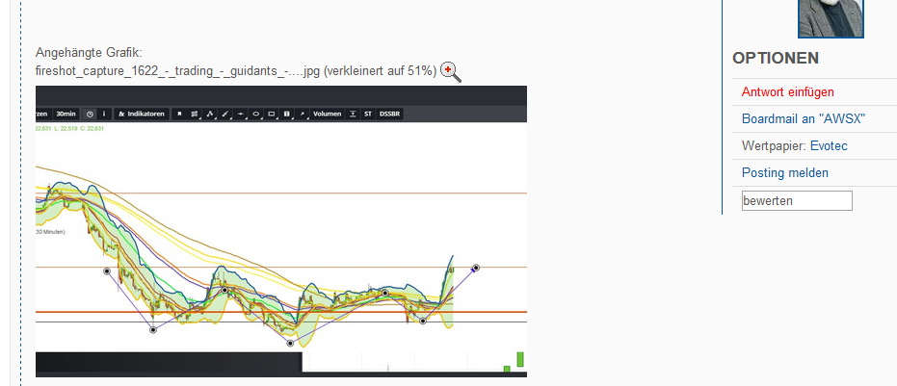Open the Evotec Wertpapier link
Image resolution: width=897 pixels, height=386 pixels.
(x=829, y=145)
